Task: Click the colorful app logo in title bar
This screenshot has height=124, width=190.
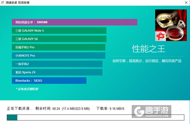Action: click(x=3, y=3)
